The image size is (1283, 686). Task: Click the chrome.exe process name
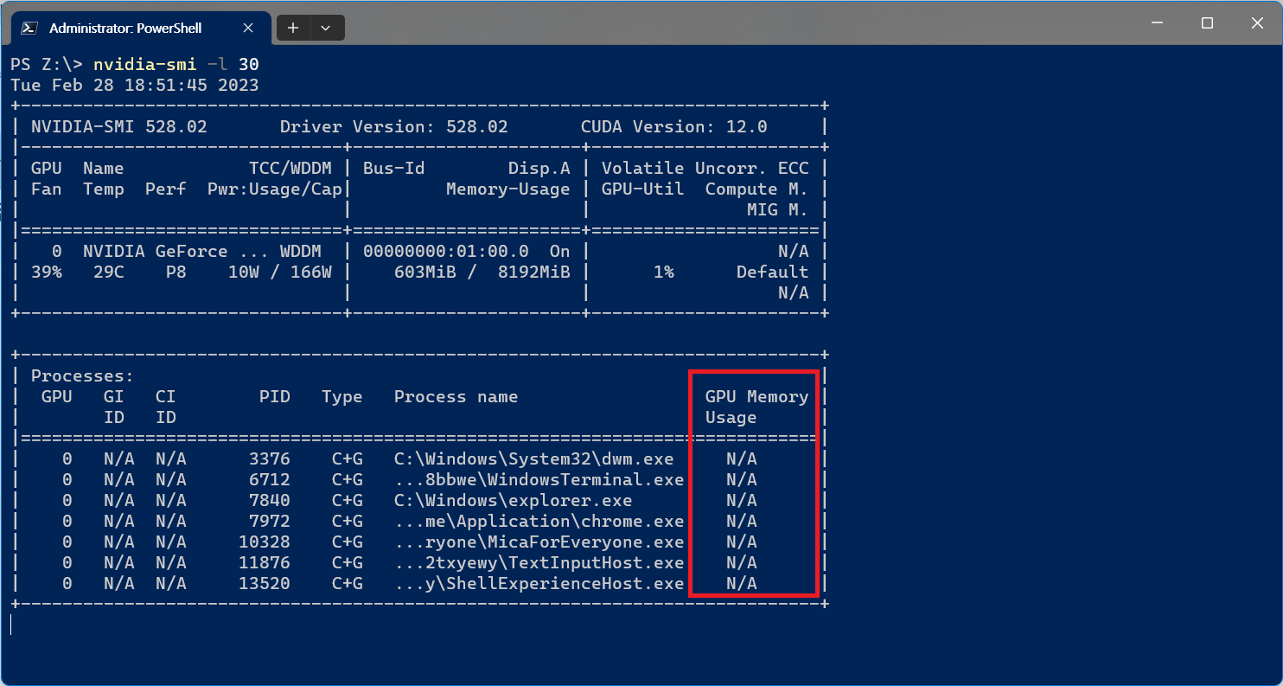tap(539, 522)
